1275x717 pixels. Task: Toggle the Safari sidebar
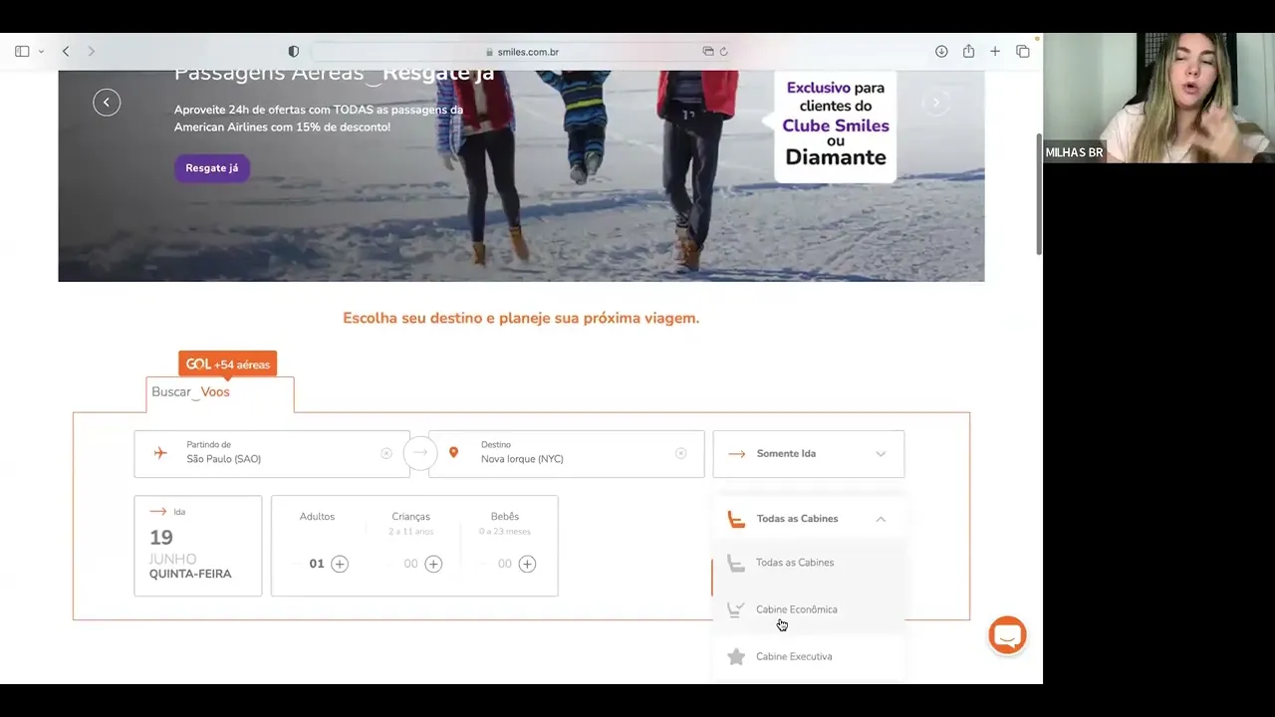point(22,51)
